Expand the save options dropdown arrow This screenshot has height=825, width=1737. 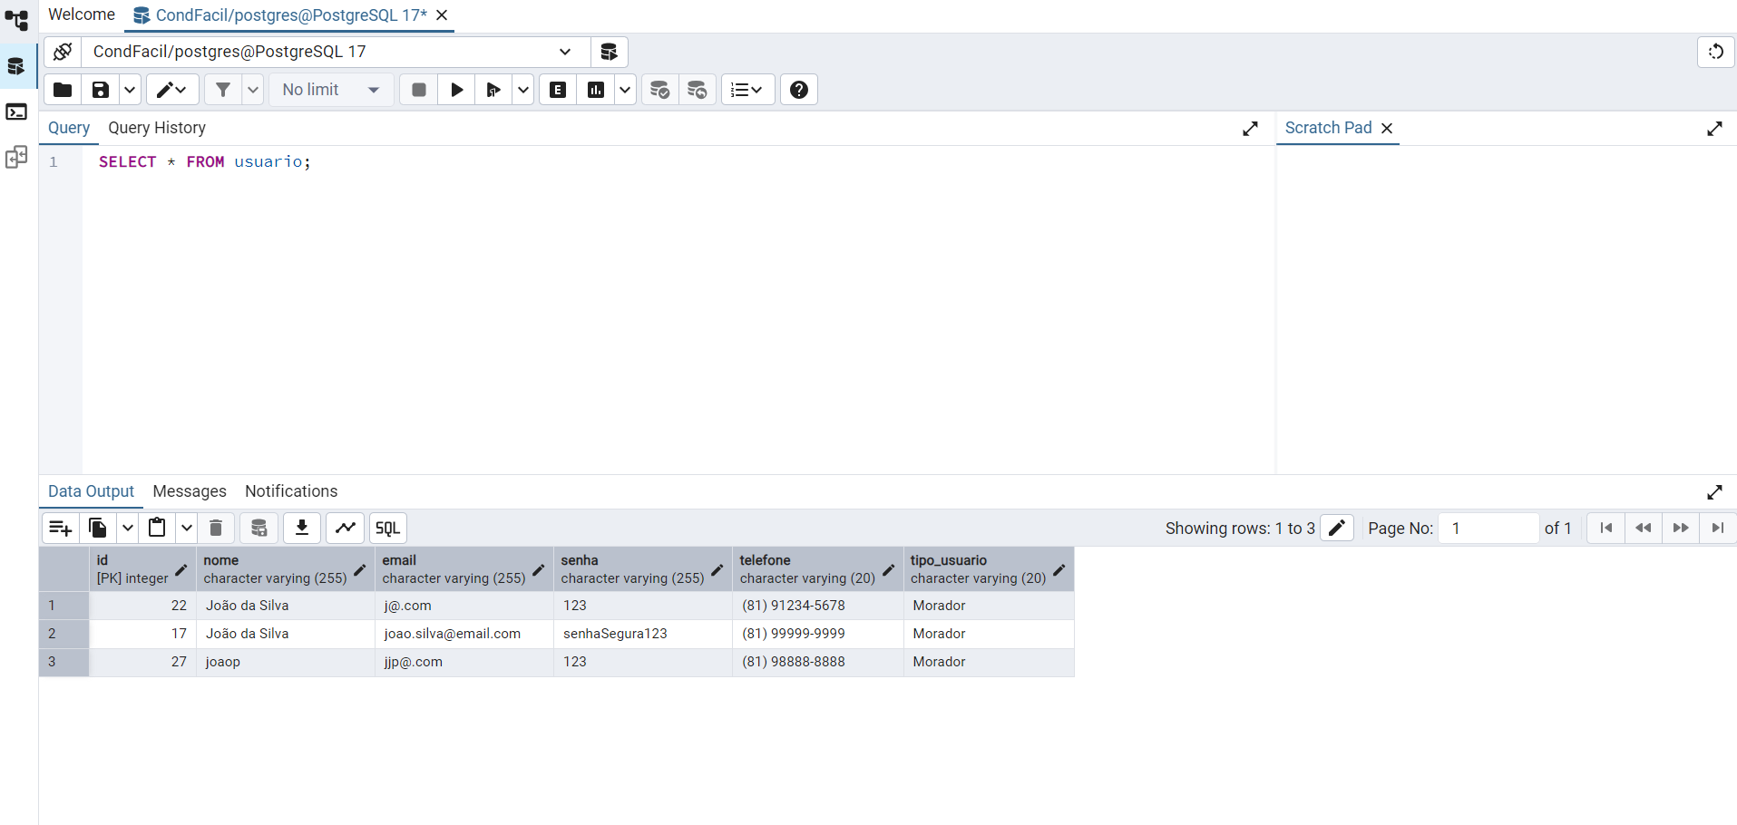click(x=130, y=90)
